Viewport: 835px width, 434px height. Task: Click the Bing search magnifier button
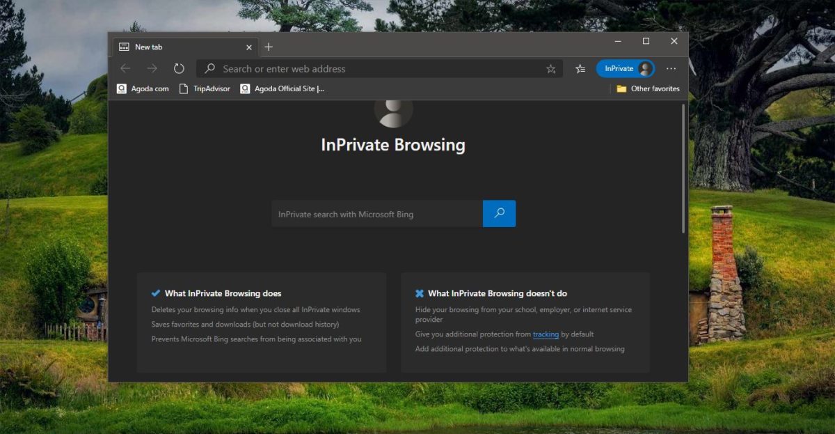click(x=499, y=213)
